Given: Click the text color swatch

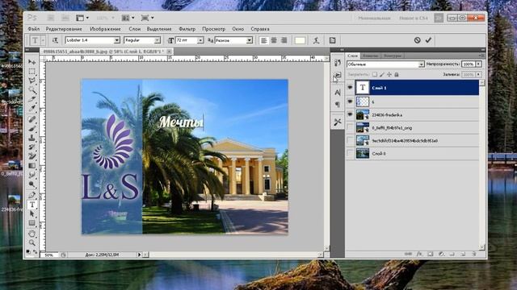Looking at the screenshot, I should tap(300, 40).
